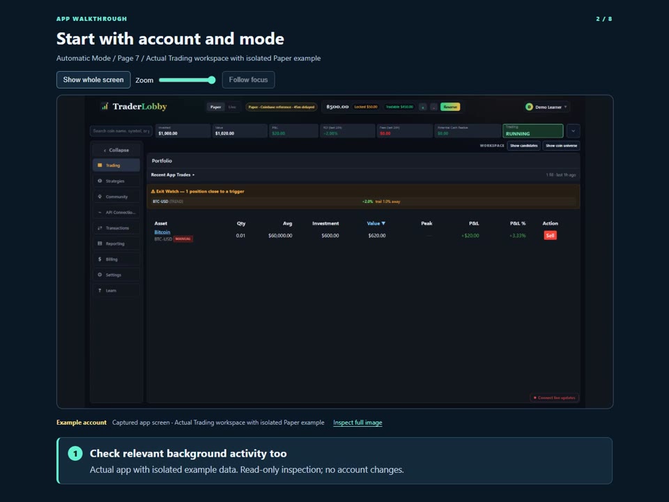Switch to Paper trading mode
Screen dimensions: 669x502
[x=215, y=107]
